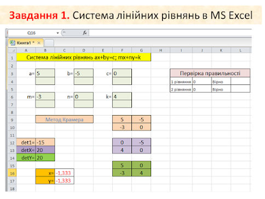This screenshot has width=265, height=199.
Task: Click the Excel workbook icon on Книга1 tab
Action: point(12,43)
